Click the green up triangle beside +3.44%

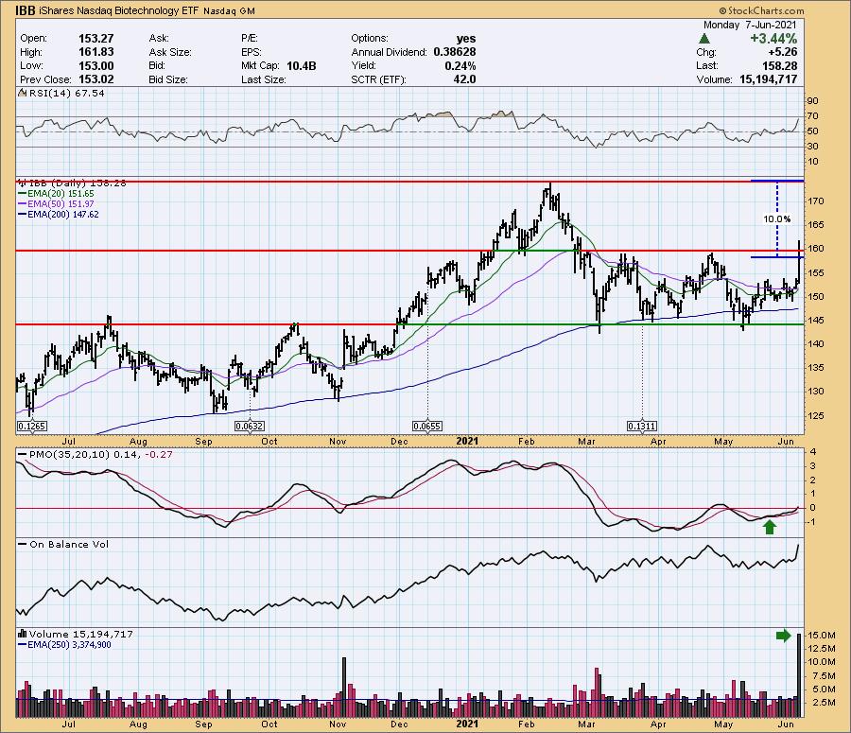(x=703, y=39)
